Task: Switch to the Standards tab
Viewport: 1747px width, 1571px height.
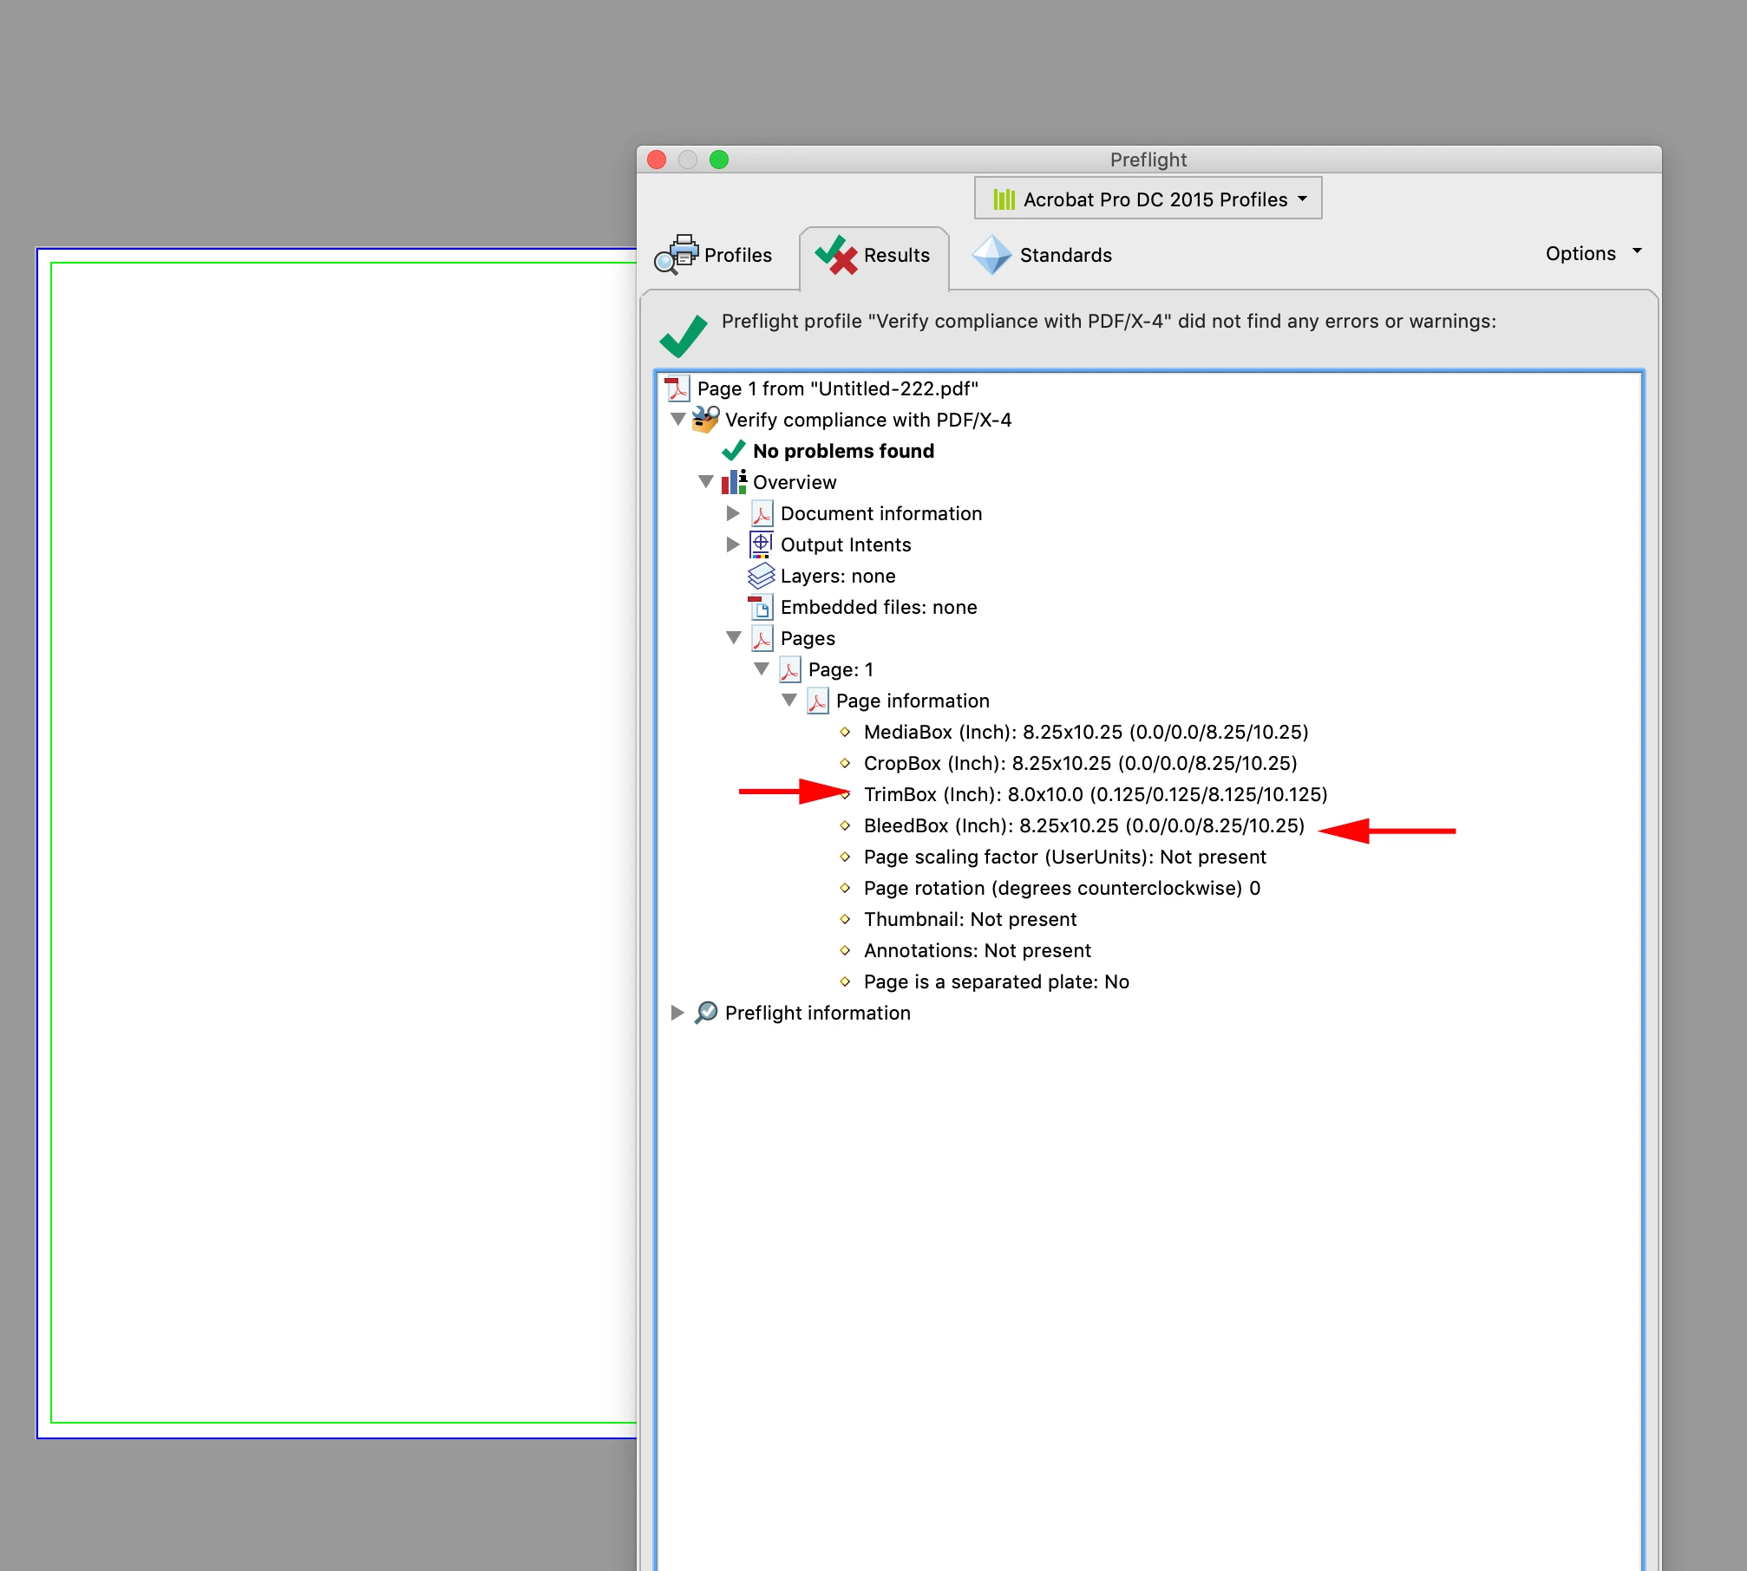Action: point(1064,255)
